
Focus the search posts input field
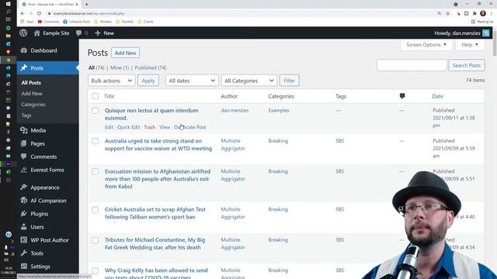click(412, 65)
